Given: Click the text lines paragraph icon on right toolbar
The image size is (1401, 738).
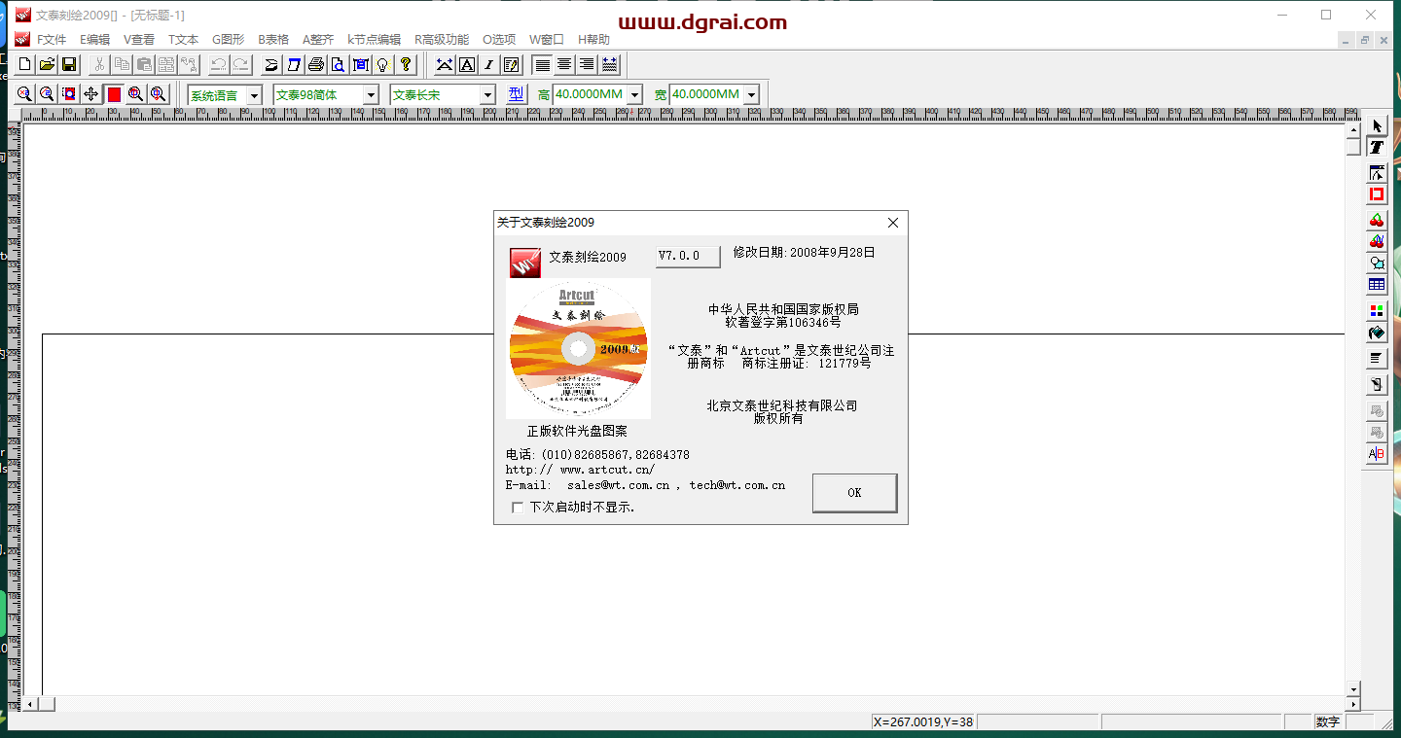Looking at the screenshot, I should pos(1377,359).
